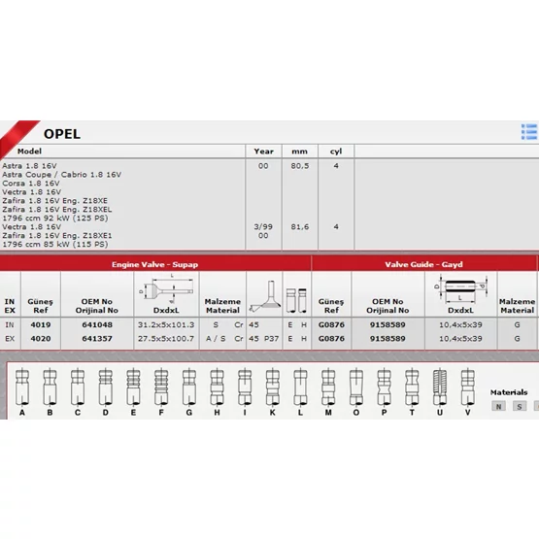
Task: Select valve stem type F icon
Action: coord(161,387)
